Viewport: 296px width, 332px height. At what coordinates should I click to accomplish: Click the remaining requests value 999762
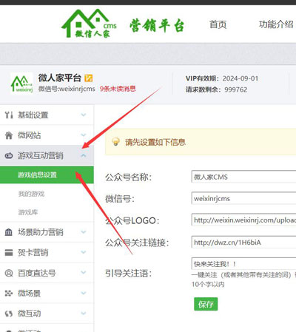(x=236, y=89)
